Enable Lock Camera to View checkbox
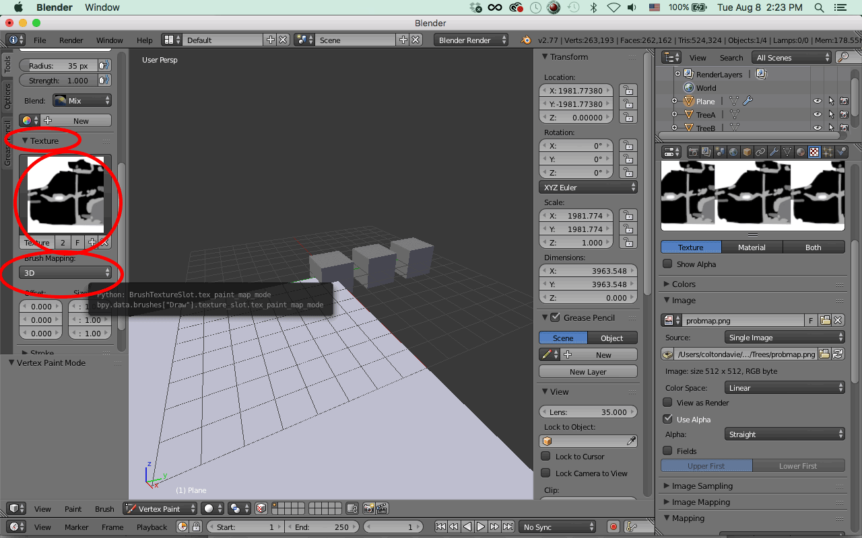Screen dimensions: 862x538 (x=546, y=473)
